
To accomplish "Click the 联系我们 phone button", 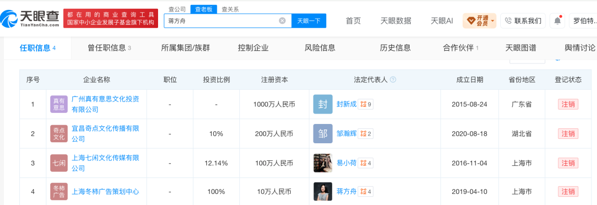I will [x=523, y=20].
